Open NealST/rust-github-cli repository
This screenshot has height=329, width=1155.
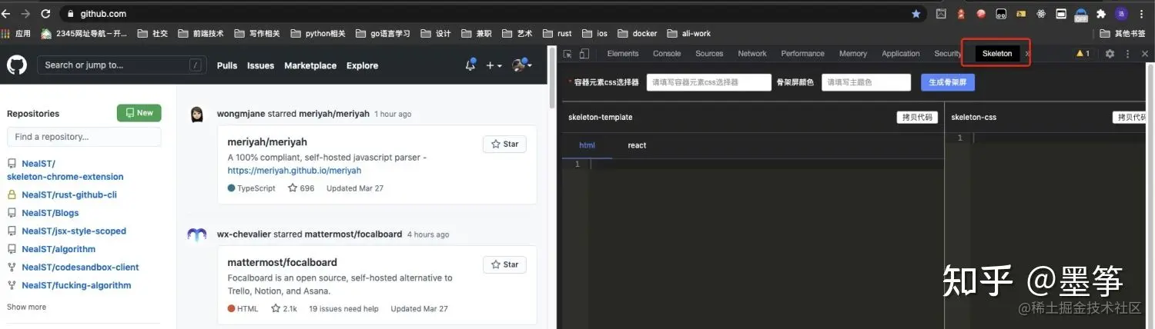click(69, 195)
